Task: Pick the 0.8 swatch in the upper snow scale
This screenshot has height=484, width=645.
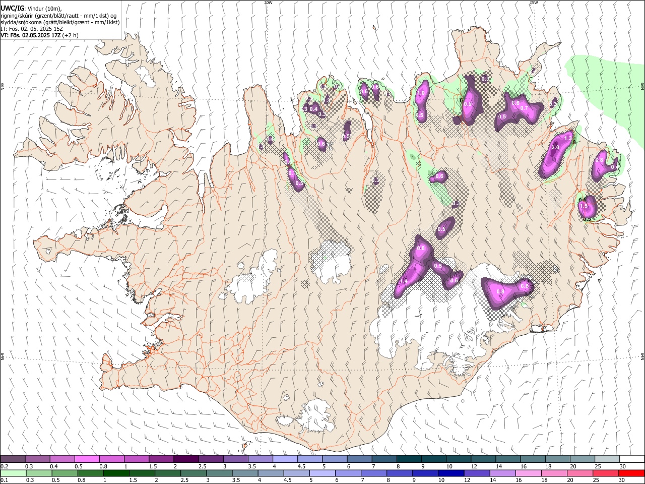Action: pos(111,459)
